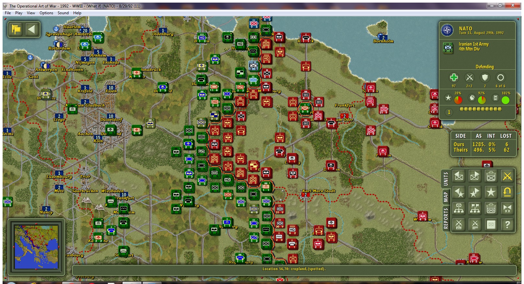524x284 pixels.
Task: Click the crossed swords planning icon
Action: (459, 224)
